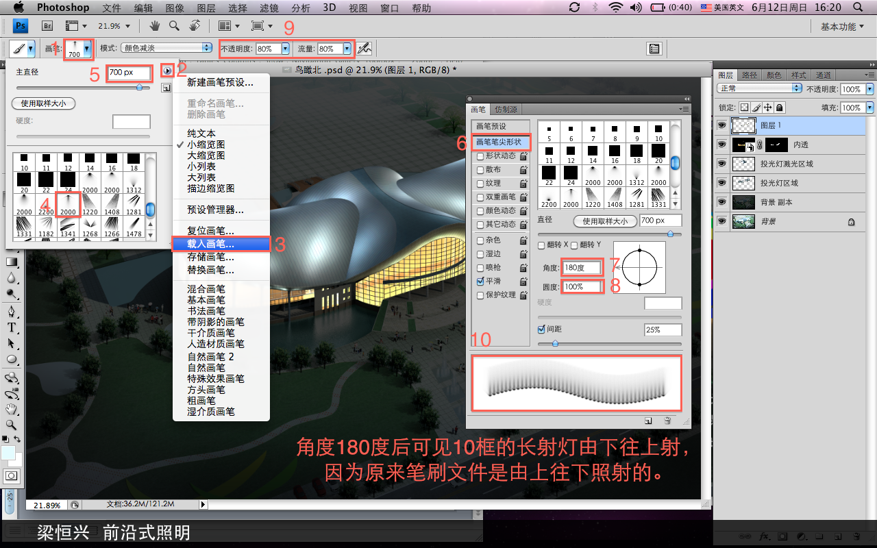Screen dimensions: 877x548
Task: Switch to the 仿制源 tab
Action: pos(506,110)
